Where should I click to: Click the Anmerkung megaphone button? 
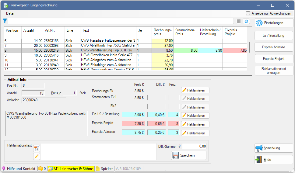[x=274, y=148]
